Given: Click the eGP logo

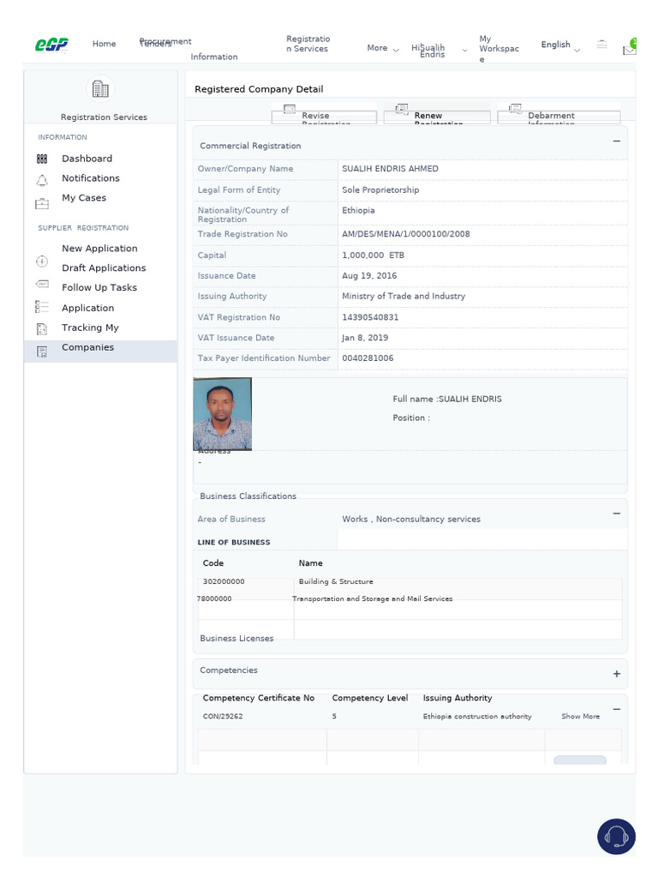Looking at the screenshot, I should [51, 45].
